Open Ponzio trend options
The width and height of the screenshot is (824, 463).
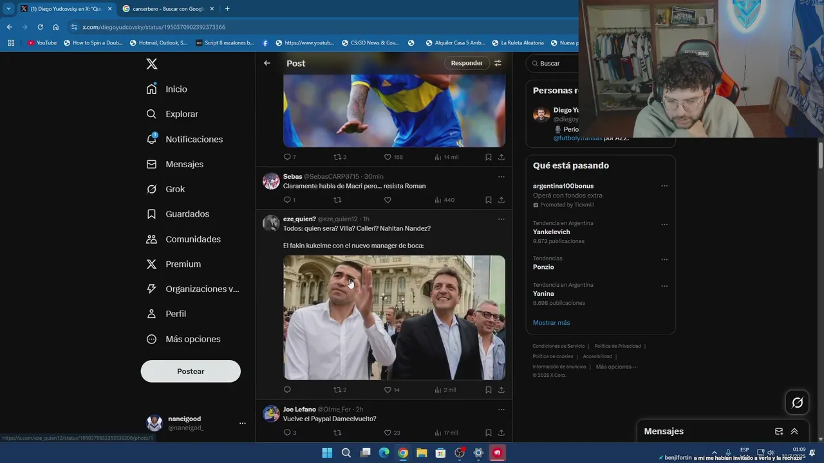[664, 259]
